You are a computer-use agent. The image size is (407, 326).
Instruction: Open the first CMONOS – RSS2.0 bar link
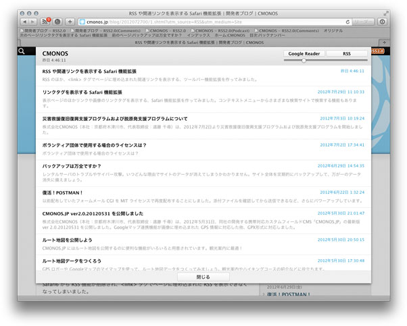point(166,31)
